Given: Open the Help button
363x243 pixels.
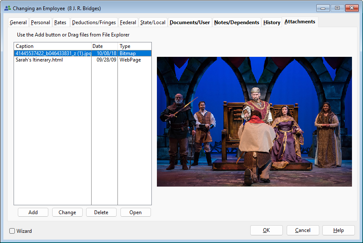Looking at the screenshot, I should point(338,230).
